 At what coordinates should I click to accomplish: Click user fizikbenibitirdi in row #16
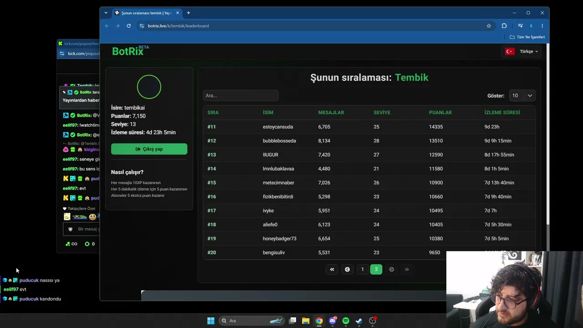[x=278, y=197]
